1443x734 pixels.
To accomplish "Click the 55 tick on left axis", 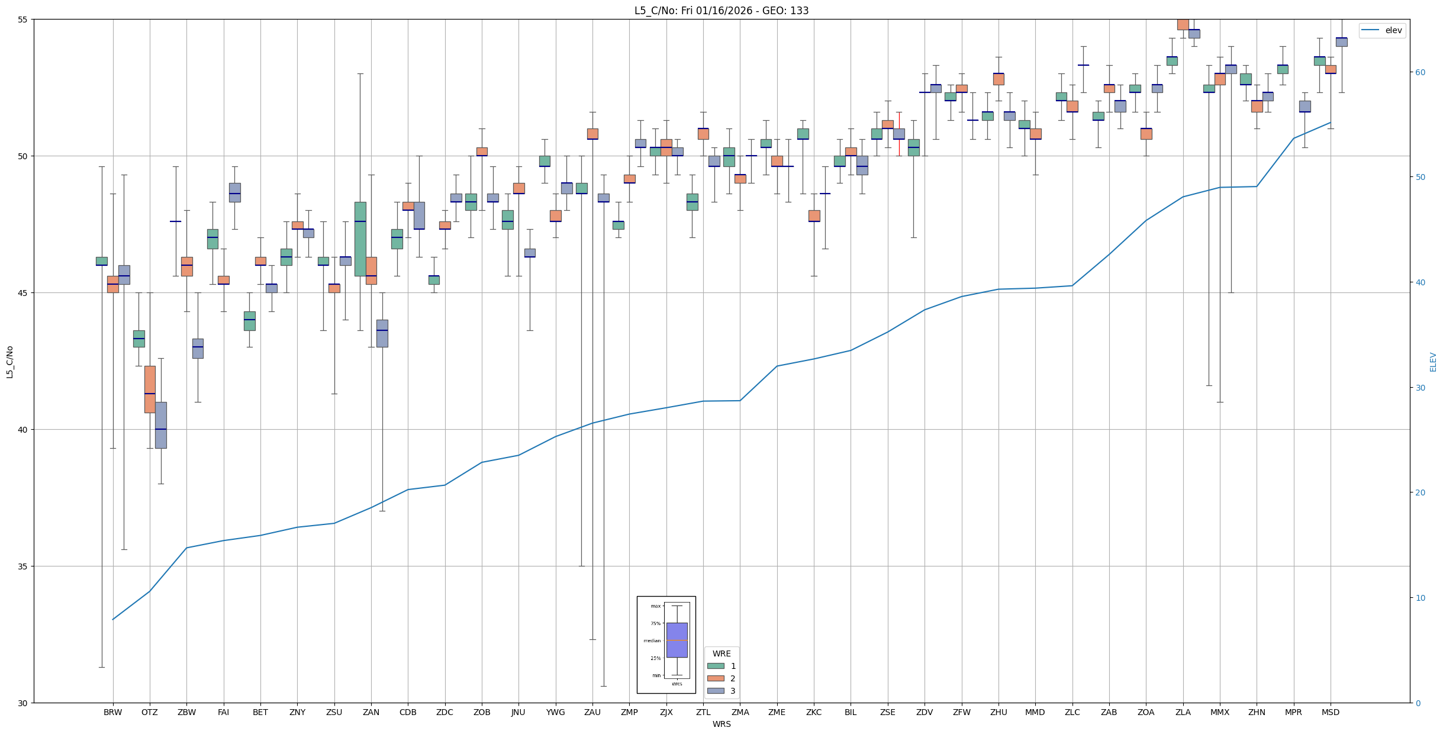I will click(x=24, y=20).
